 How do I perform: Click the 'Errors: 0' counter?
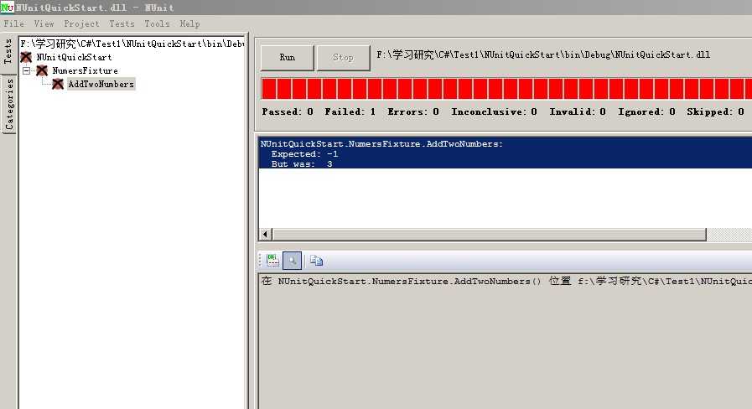click(x=413, y=111)
